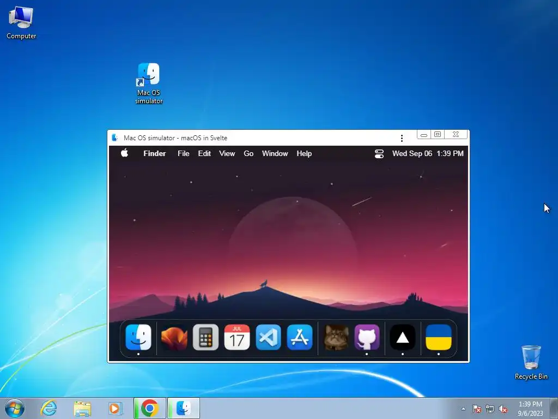Open the Help menu
Screen dimensions: 558x419
click(x=304, y=153)
